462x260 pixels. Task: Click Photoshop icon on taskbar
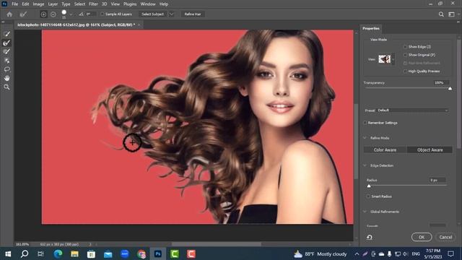158,253
